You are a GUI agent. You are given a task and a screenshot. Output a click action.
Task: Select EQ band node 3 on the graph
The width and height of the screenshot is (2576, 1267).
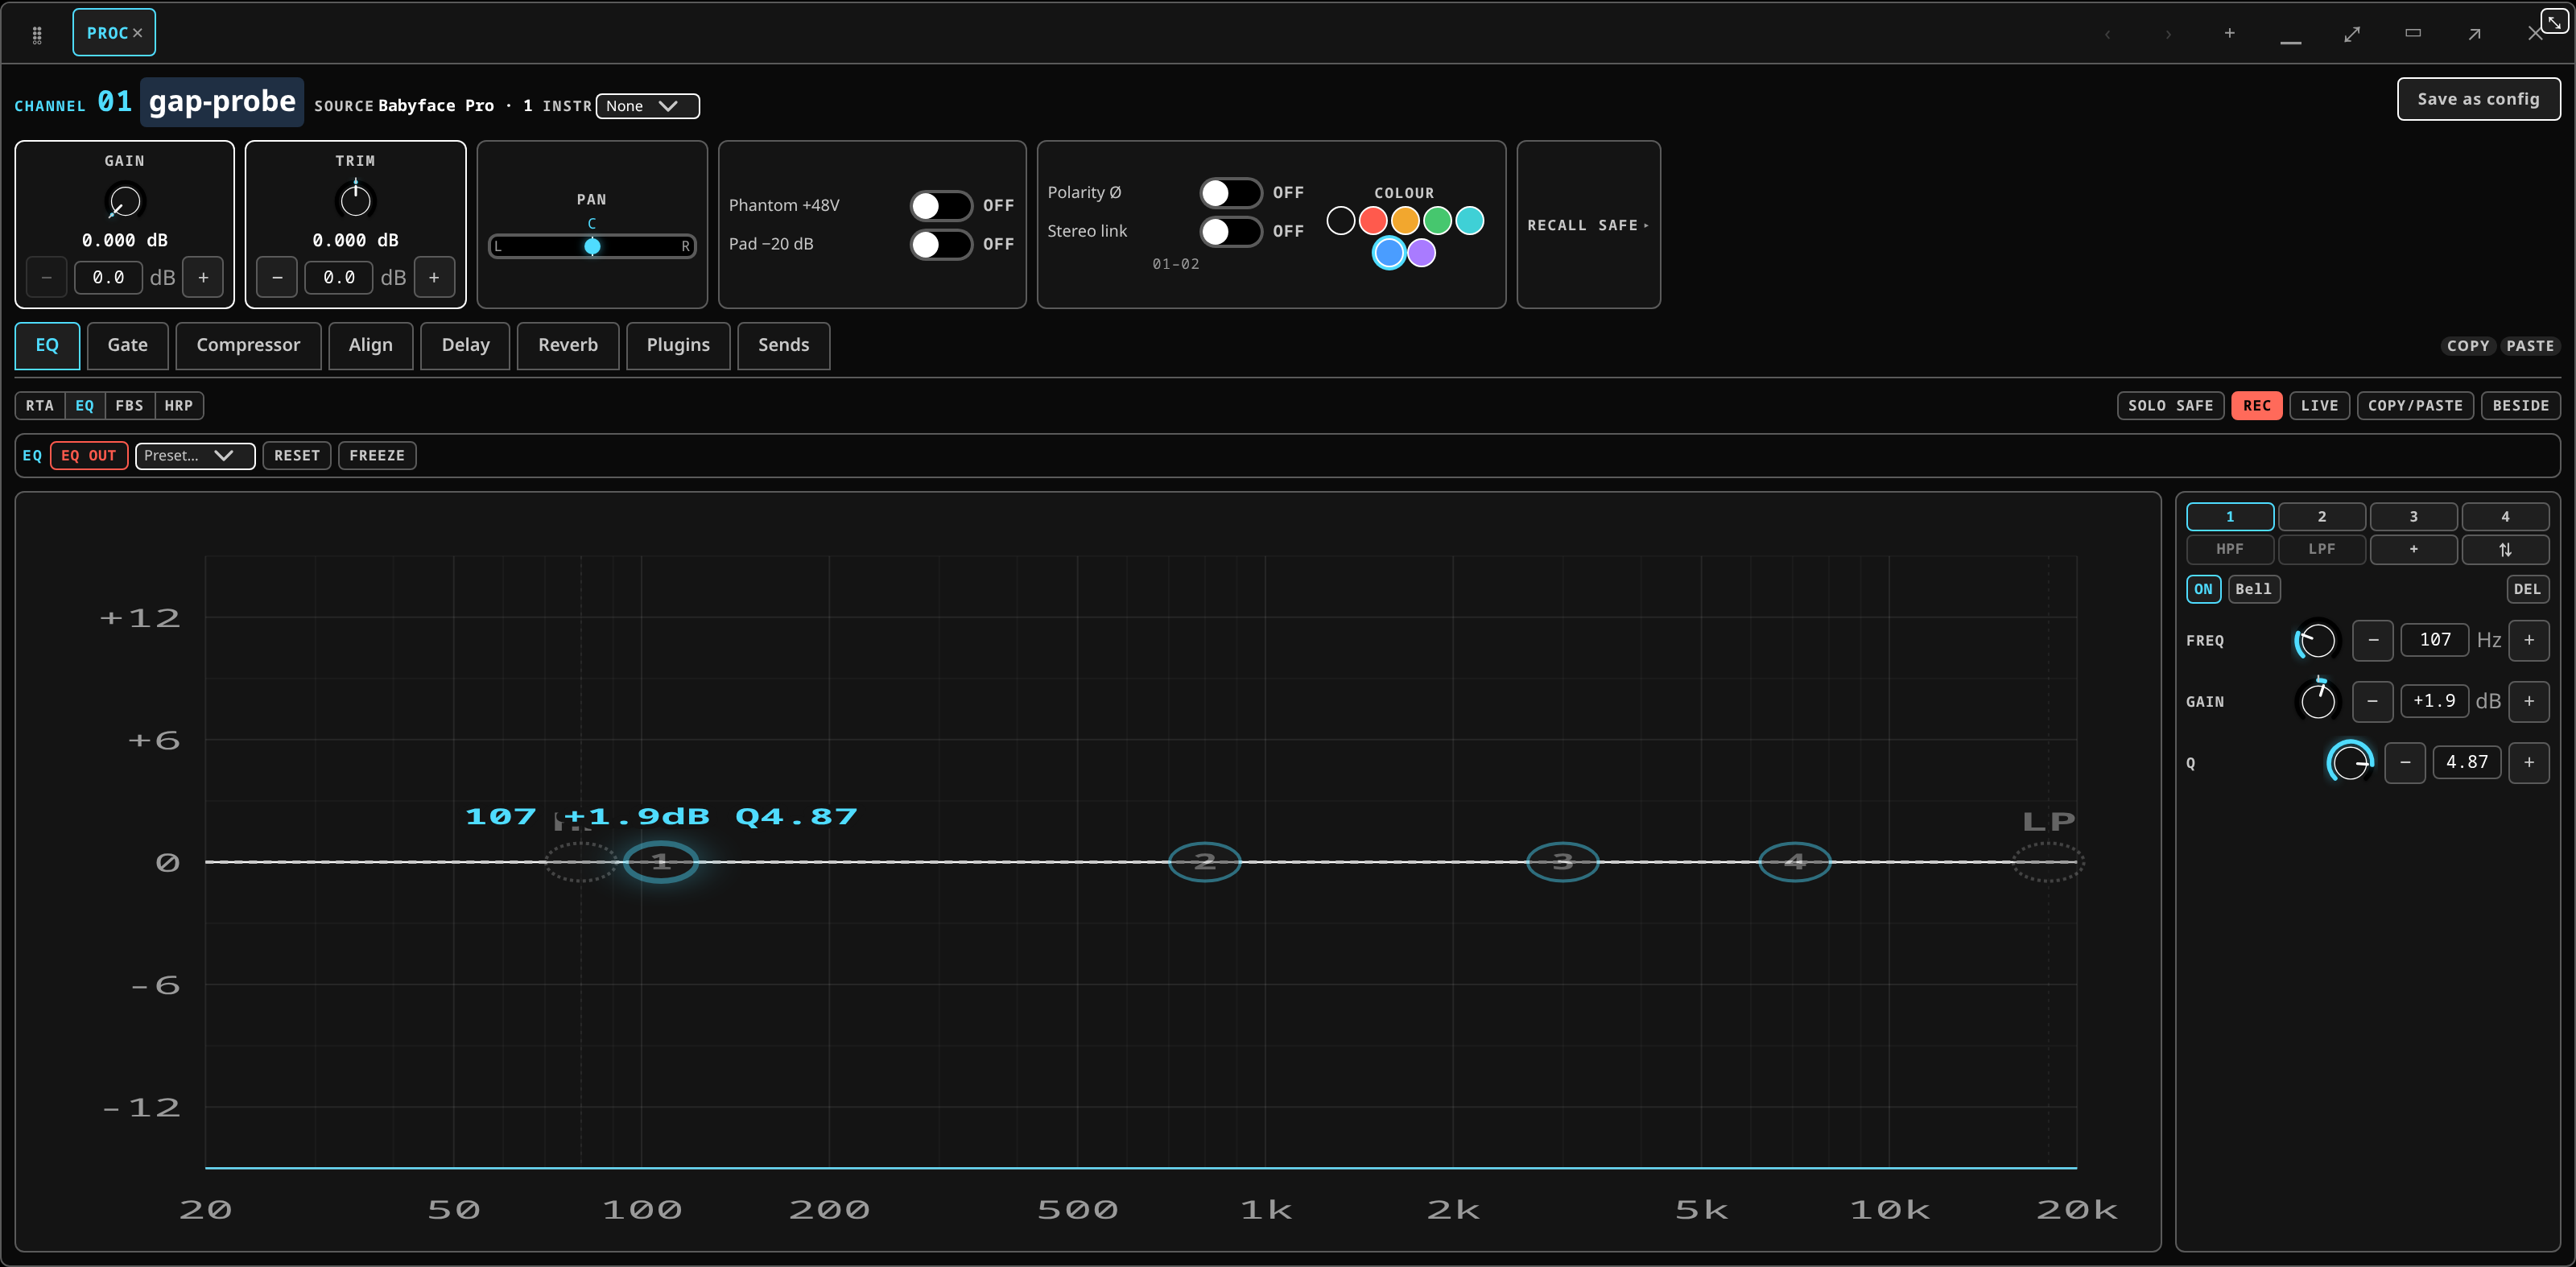tap(1562, 862)
